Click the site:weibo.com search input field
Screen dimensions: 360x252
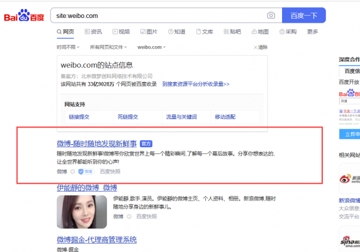156,15
